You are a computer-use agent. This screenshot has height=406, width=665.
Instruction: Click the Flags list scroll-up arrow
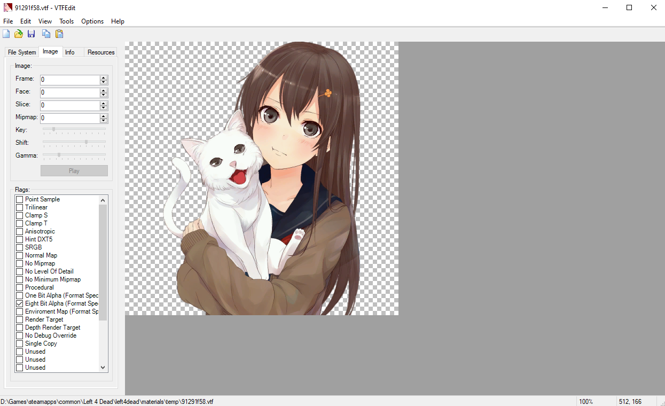103,200
